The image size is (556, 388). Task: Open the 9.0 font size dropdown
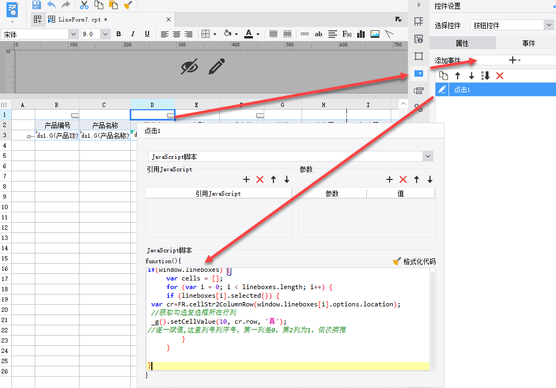coord(105,35)
